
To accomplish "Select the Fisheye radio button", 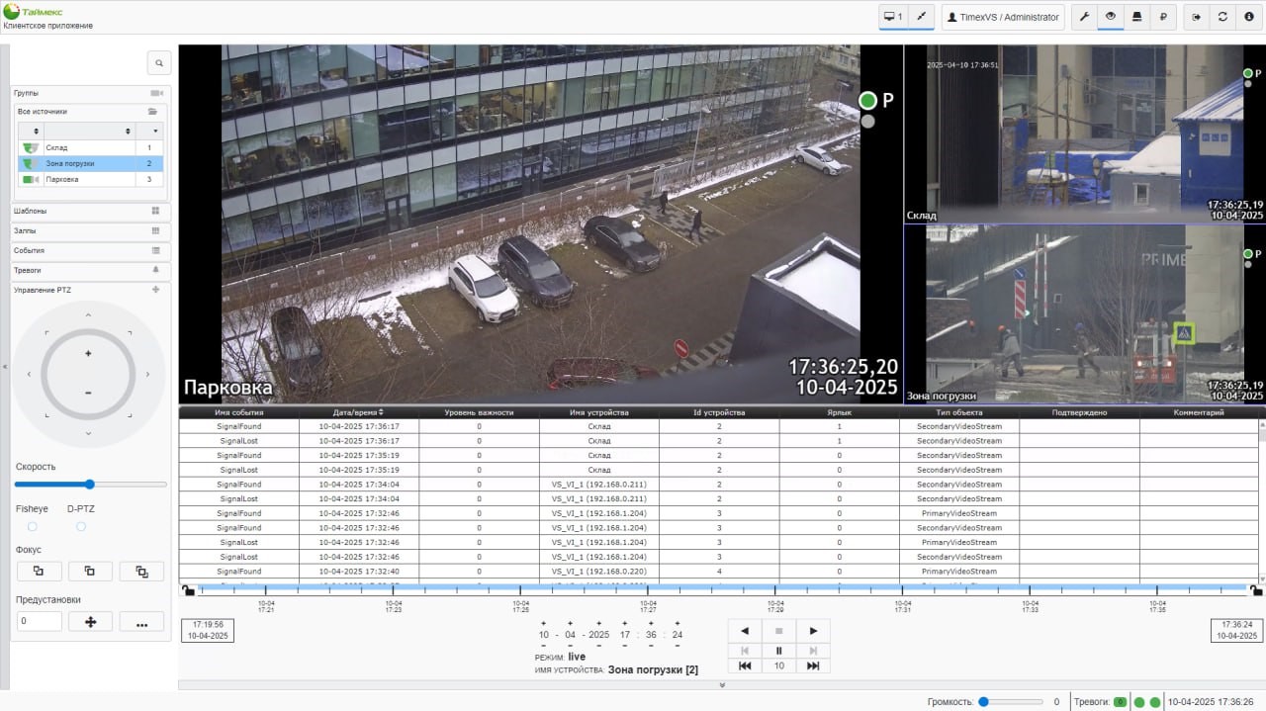I will click(33, 527).
